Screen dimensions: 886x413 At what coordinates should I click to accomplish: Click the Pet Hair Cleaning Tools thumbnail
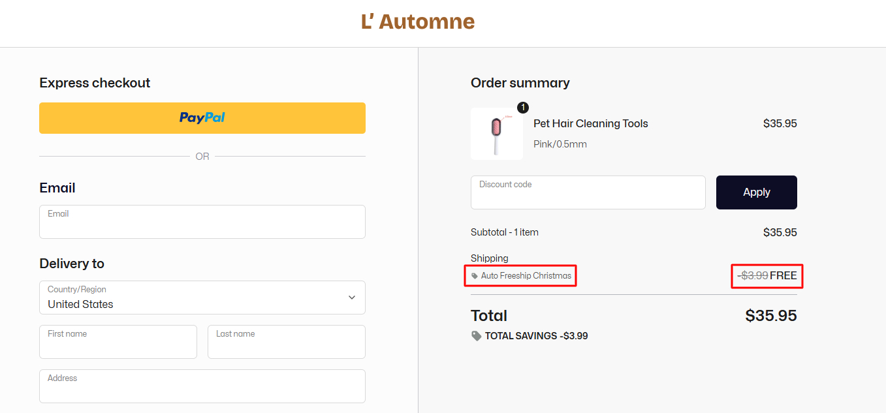click(x=496, y=134)
